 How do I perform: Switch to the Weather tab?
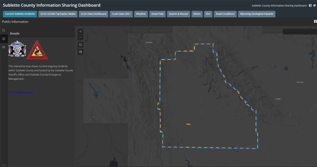[141, 14]
